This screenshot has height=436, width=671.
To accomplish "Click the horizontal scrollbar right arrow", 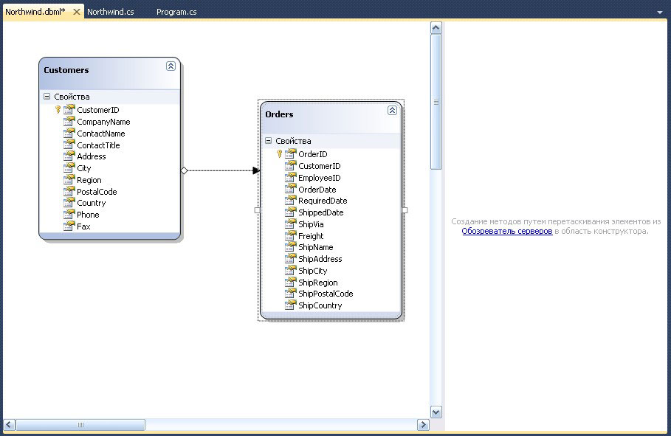I will (x=423, y=425).
